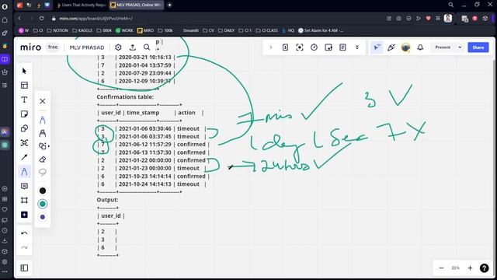Open the user avatar in Miro toolbar

405,47
